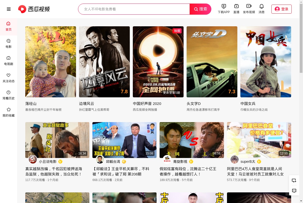Screen dimensions: 303x203
Task: Open the superB太 channel avatar
Action: point(235,160)
